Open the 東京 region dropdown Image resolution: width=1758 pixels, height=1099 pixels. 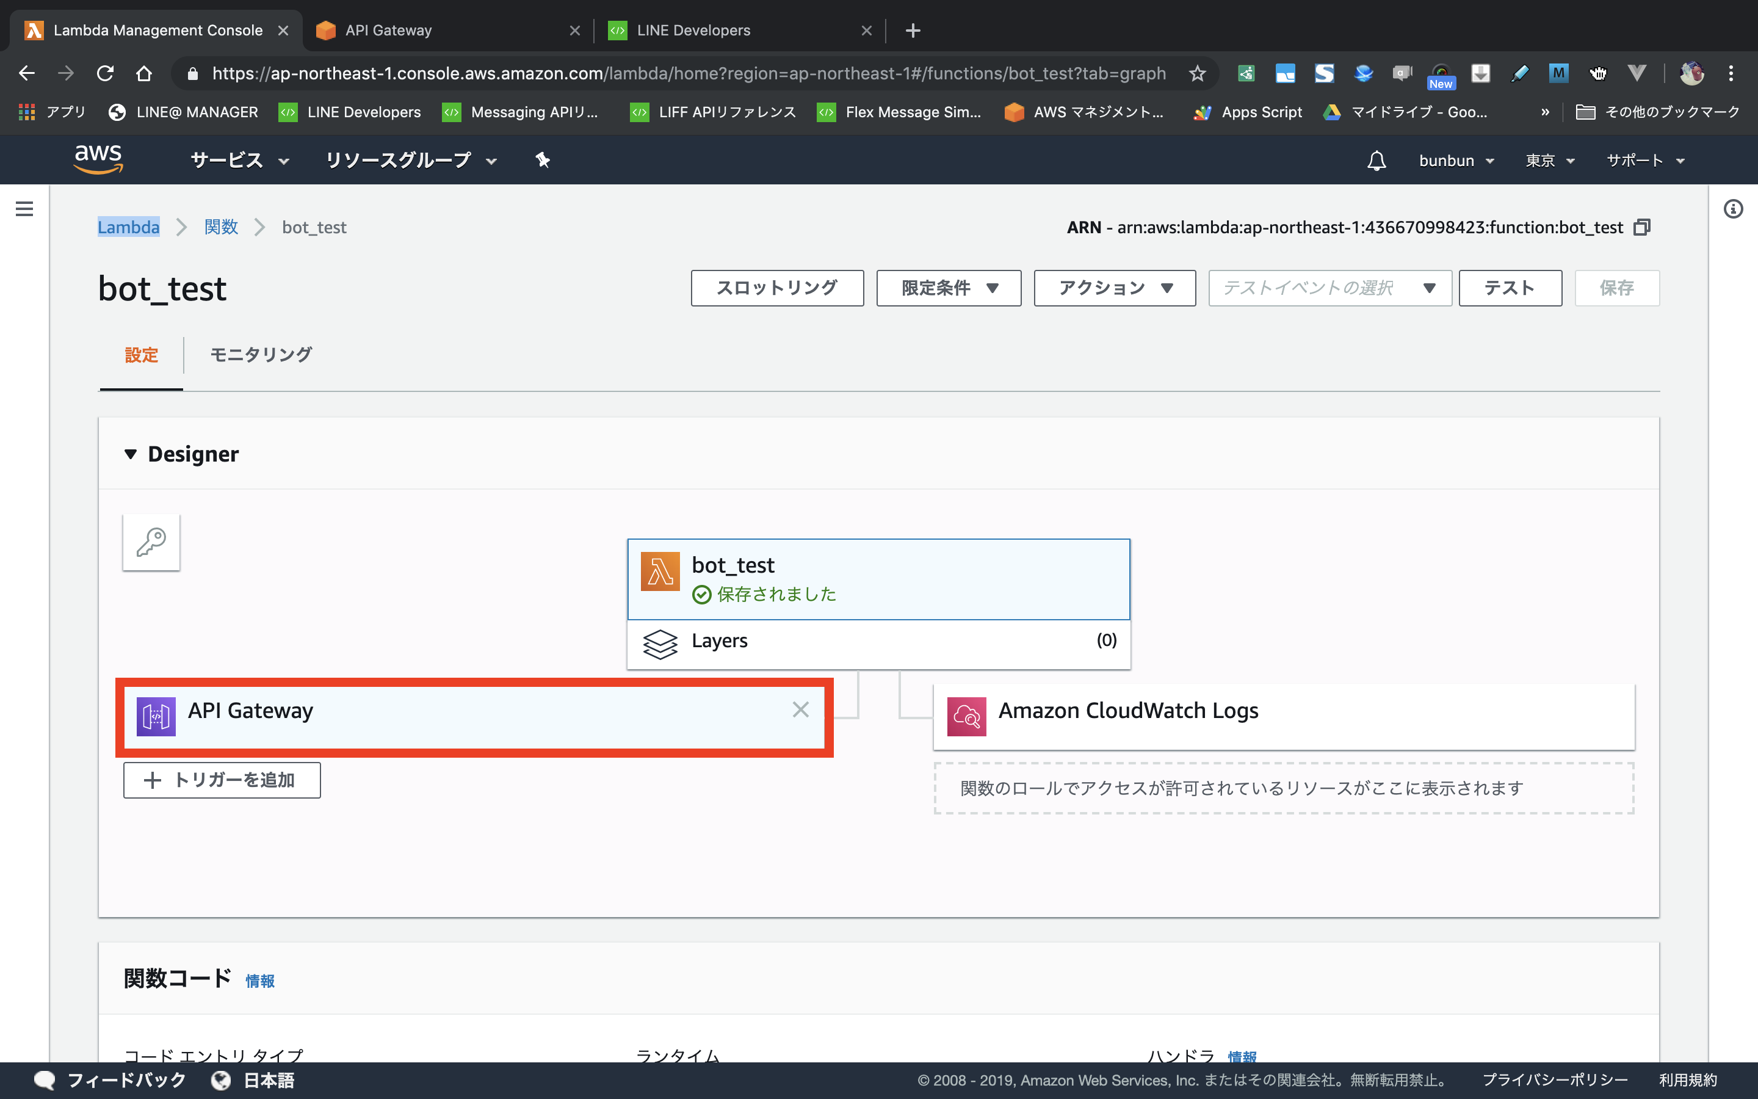point(1549,161)
